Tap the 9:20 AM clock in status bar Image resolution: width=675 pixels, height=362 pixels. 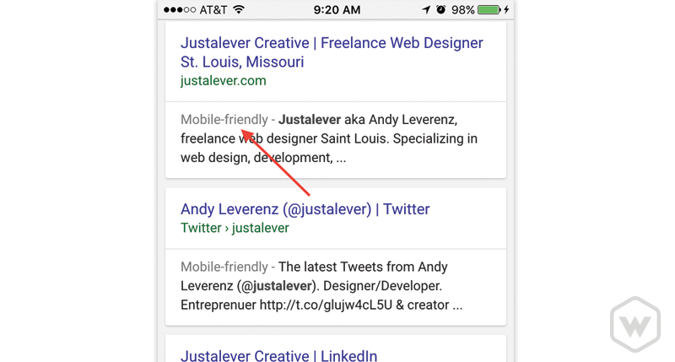[x=337, y=9]
